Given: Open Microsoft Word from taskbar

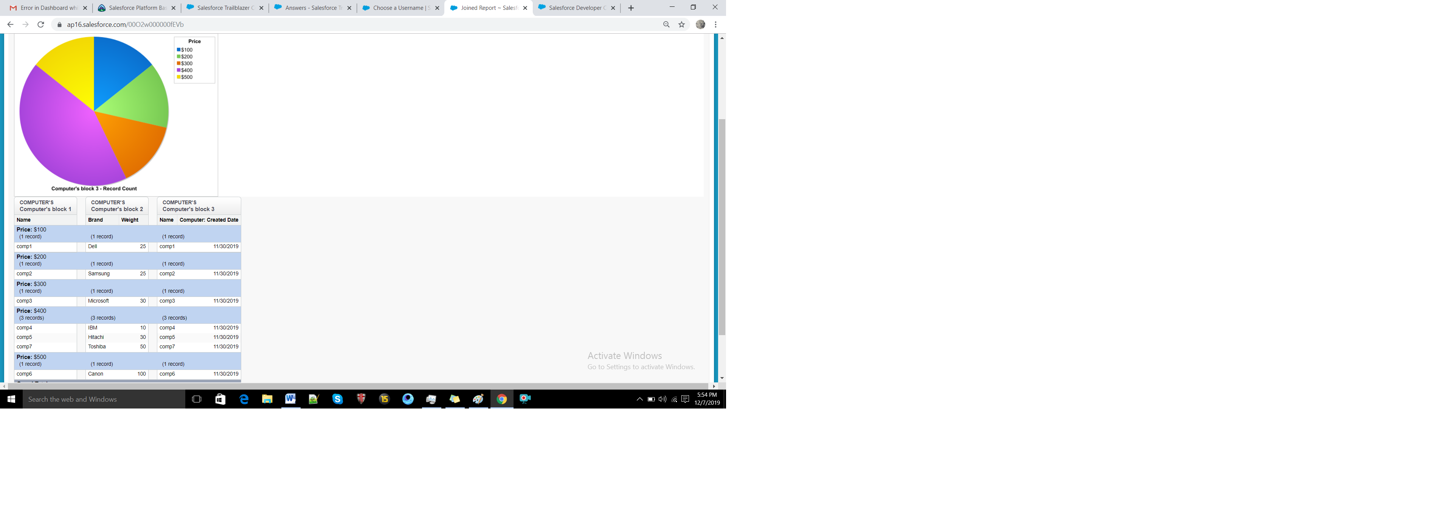Looking at the screenshot, I should click(290, 399).
